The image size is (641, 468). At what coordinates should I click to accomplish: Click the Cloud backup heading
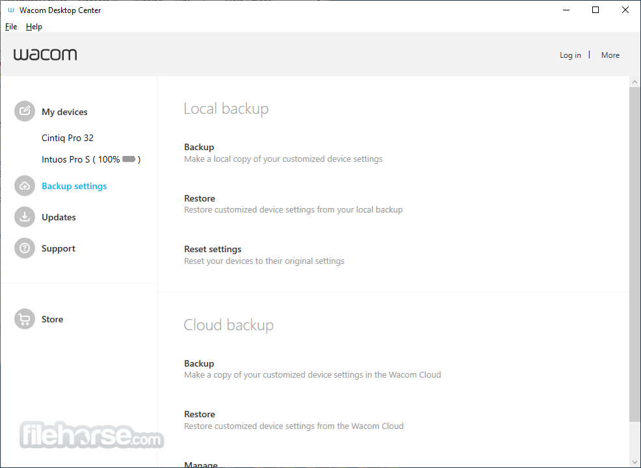(x=229, y=325)
